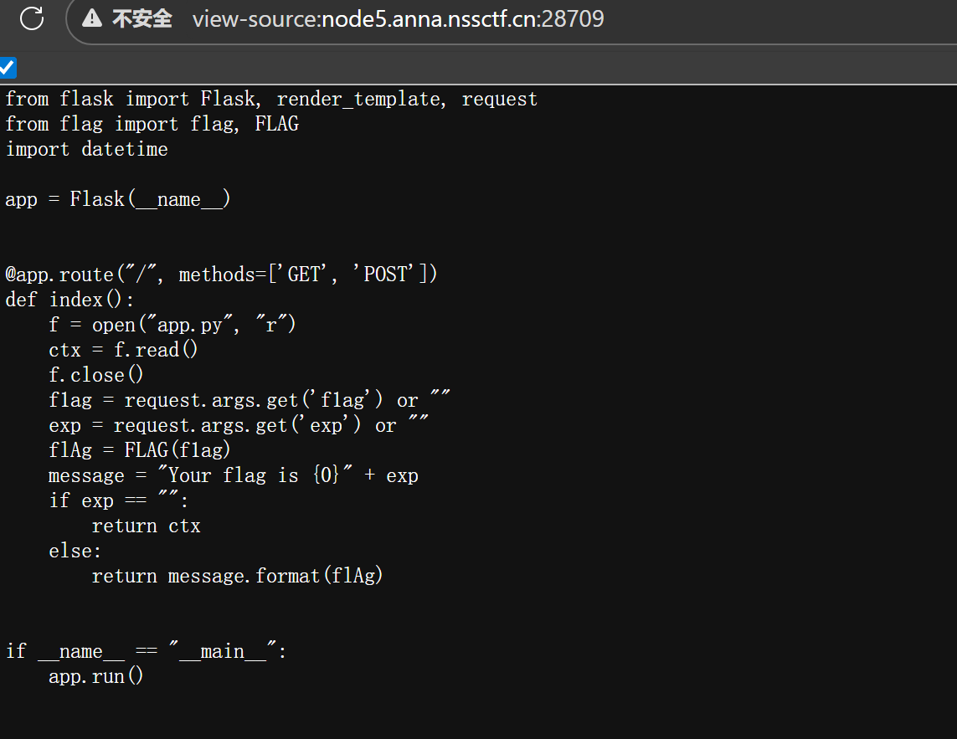Click the 'def index():' line
The height and width of the screenshot is (739, 957).
(69, 300)
